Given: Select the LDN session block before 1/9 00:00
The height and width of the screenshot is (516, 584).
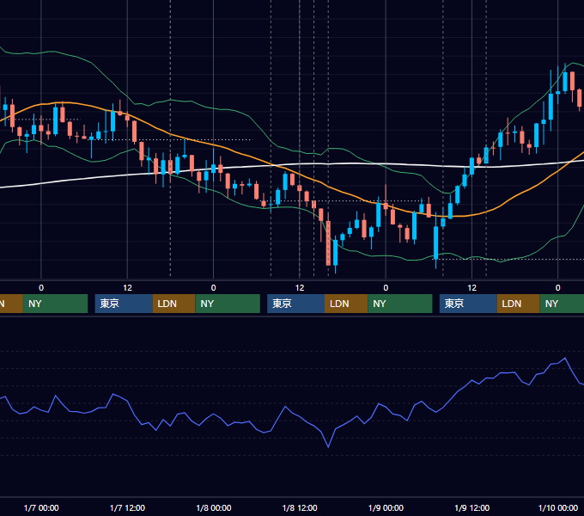Looking at the screenshot, I should pyautogui.click(x=346, y=304).
